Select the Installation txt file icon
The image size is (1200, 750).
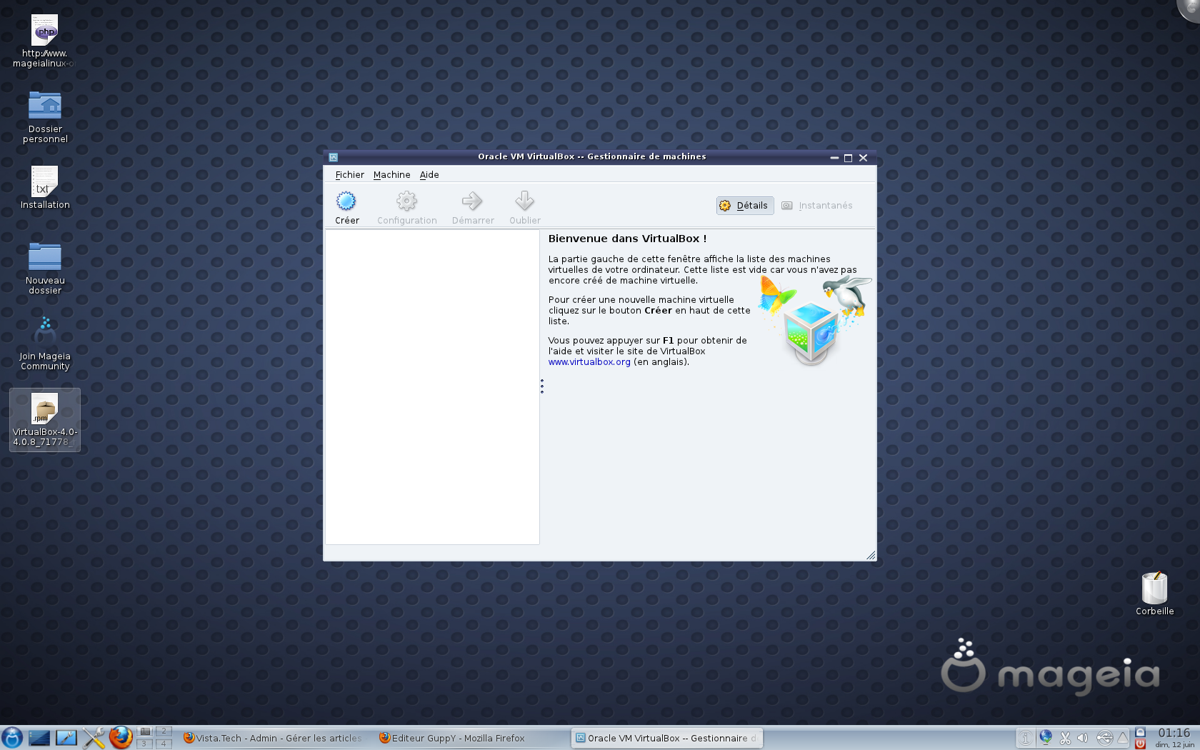pos(44,188)
